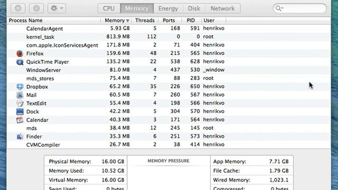Select the Dock process name
Screen dimensions: 338x190
tap(33, 111)
